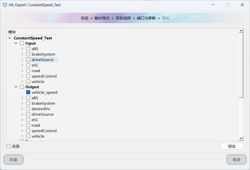The image size is (250, 170).
Task: Expand driveSource under Input
Action: pos(22,60)
